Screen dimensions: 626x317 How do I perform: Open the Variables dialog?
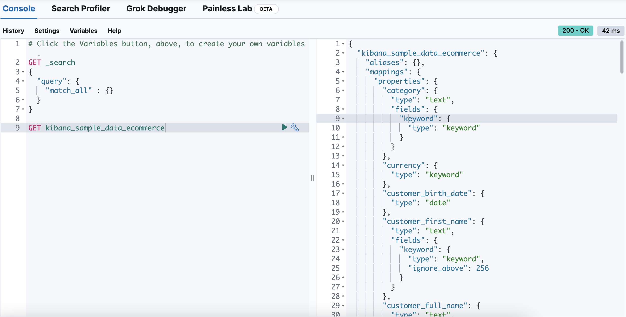pos(84,31)
